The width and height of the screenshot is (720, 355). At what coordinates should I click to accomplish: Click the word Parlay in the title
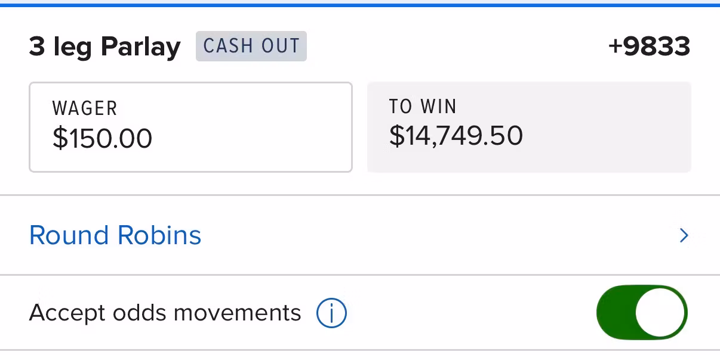point(140,47)
